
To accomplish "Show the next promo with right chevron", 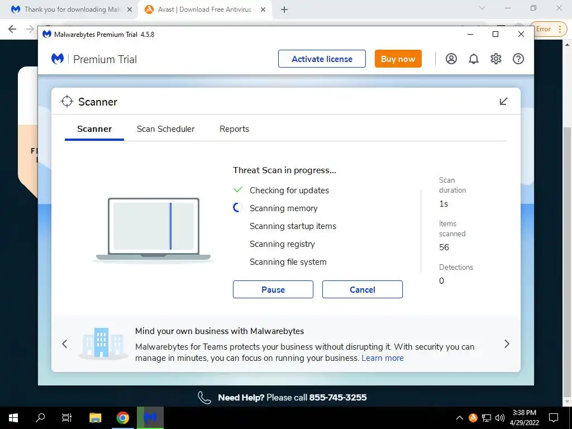I will tap(507, 344).
